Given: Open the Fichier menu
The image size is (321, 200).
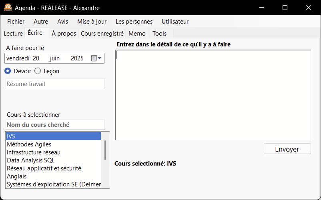Looking at the screenshot, I should (16, 22).
